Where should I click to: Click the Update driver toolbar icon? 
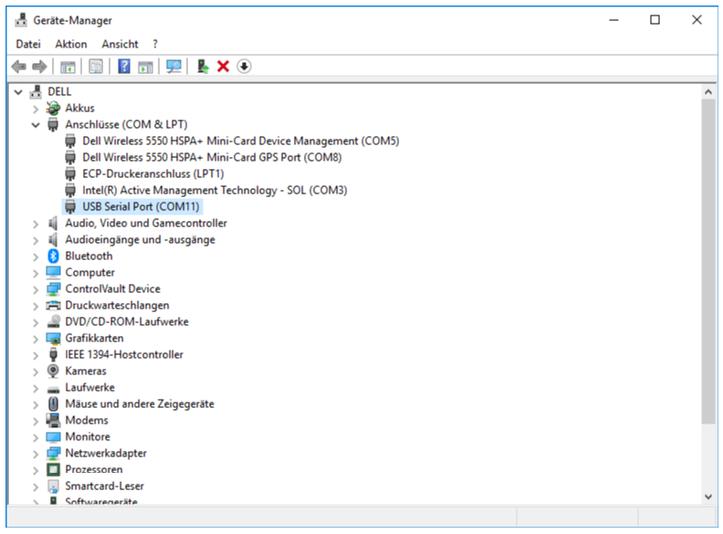(203, 67)
